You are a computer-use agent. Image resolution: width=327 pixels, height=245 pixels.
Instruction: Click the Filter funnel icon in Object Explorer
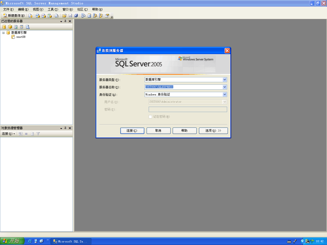pos(38,134)
